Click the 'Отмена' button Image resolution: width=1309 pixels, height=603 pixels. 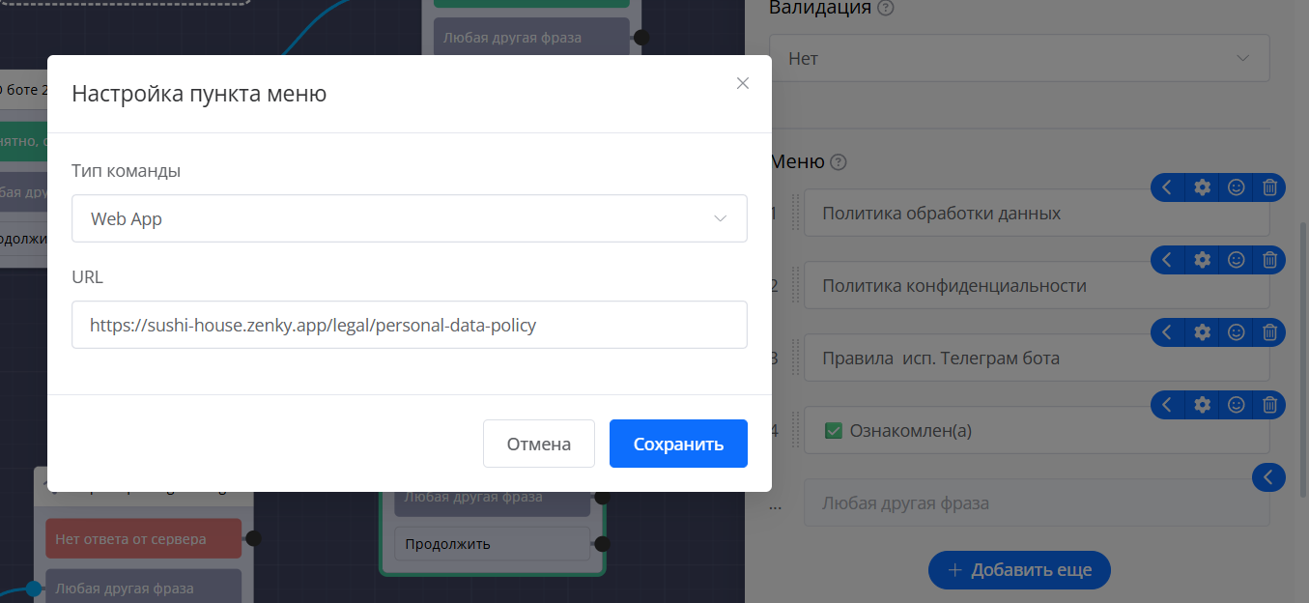538,444
